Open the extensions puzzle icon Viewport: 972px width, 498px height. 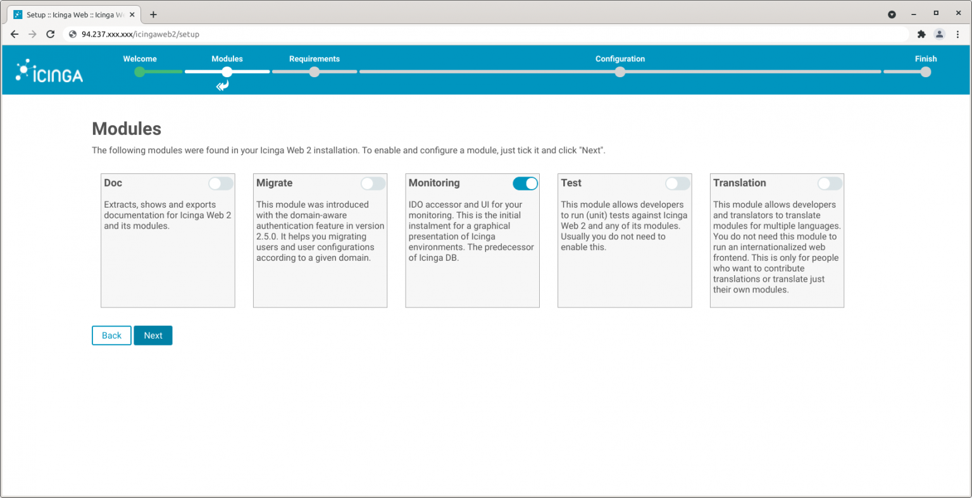921,34
